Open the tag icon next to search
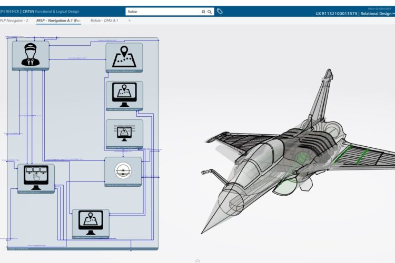This screenshot has width=395, height=263. click(220, 12)
